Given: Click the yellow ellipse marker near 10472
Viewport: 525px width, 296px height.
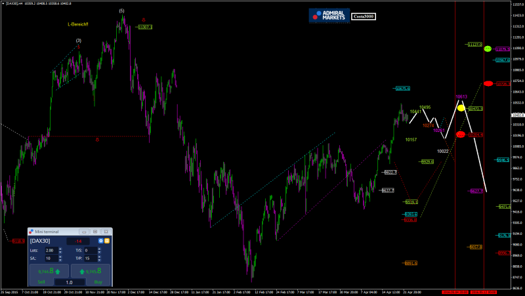Looking at the screenshot, I should coord(461,108).
